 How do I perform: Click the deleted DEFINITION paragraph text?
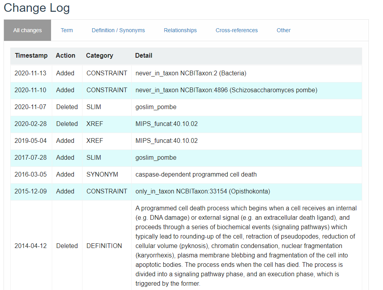click(x=246, y=246)
